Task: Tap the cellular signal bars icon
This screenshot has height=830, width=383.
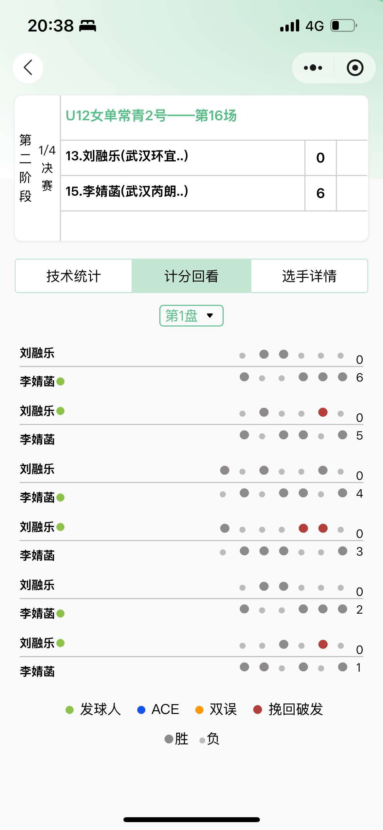Action: (290, 26)
